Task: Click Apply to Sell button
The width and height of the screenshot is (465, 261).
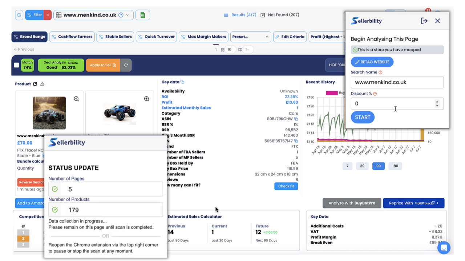Action: pos(103,65)
